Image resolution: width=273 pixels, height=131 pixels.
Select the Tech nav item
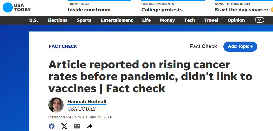(189, 20)
